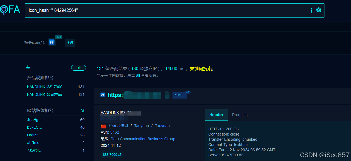Click the second Taoyuan location link
The width and height of the screenshot is (351, 161).
(162, 126)
